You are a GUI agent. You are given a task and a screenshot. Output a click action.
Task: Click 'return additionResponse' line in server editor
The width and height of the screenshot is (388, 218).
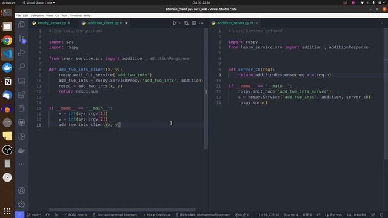click(284, 75)
